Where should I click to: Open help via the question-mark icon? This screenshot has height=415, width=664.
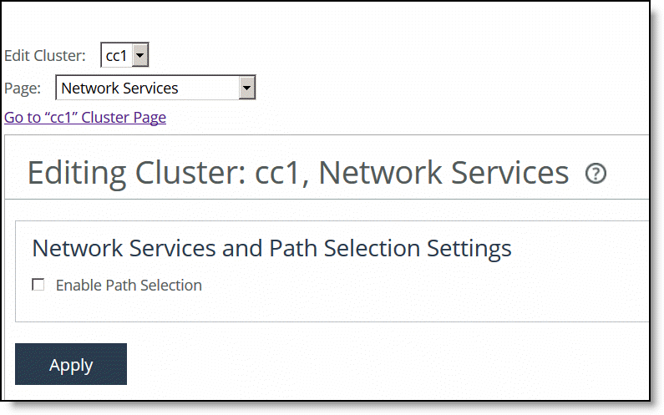coord(596,173)
